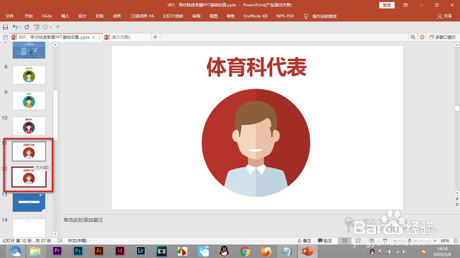Viewport: 460px width, 258px height.
Task: Open the shapes quick-access icon
Action: tap(45, 27)
